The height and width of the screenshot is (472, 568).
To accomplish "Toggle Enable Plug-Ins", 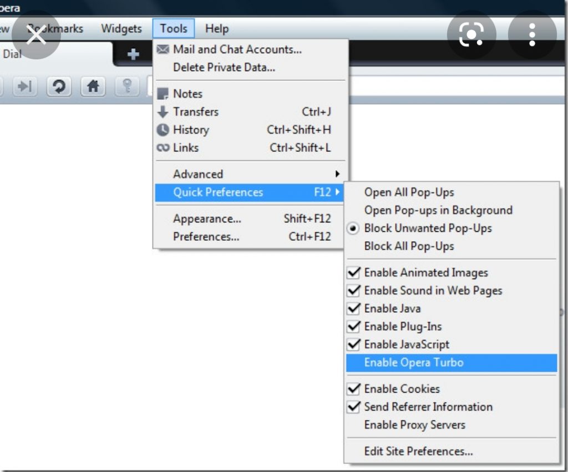I will 452,326.
